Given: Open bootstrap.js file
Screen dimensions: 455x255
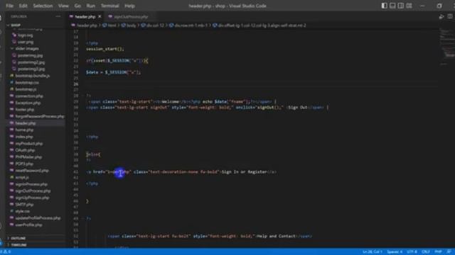Looking at the screenshot, I should point(26,89).
